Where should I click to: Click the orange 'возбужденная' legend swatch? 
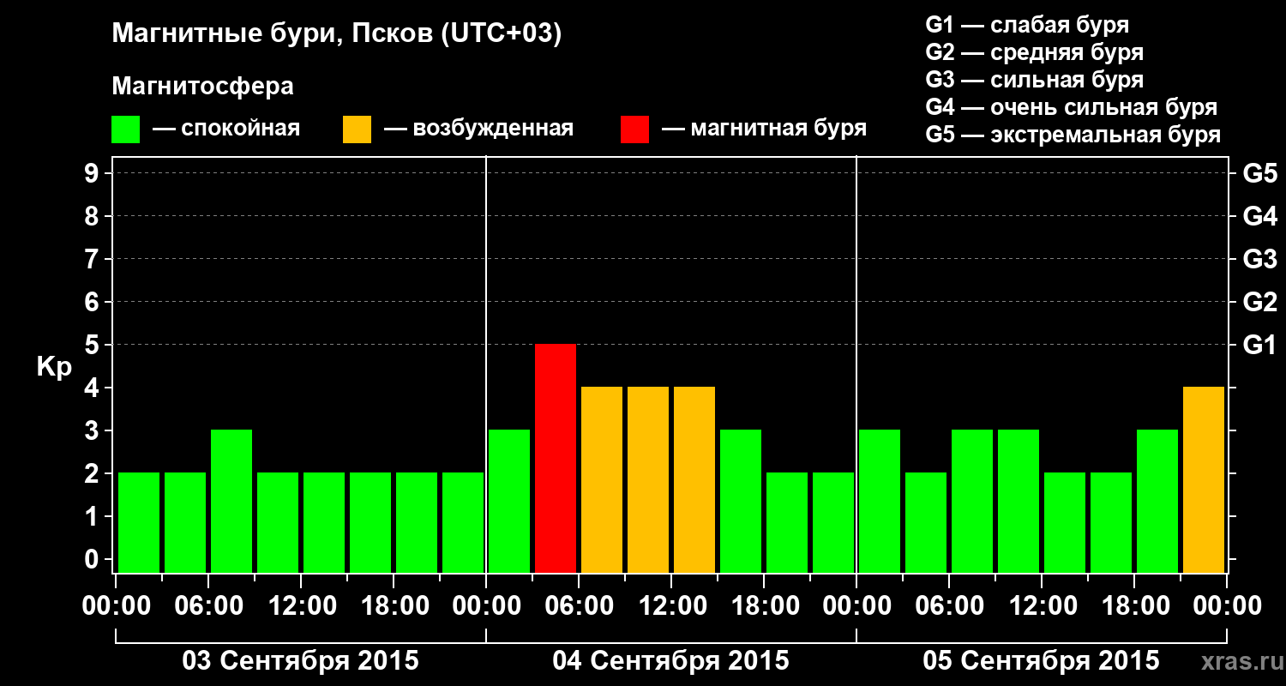coord(357,129)
